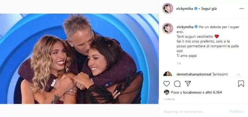Open lucaboesso small avatar in likes
The image size is (248, 117).
(x=166, y=93)
